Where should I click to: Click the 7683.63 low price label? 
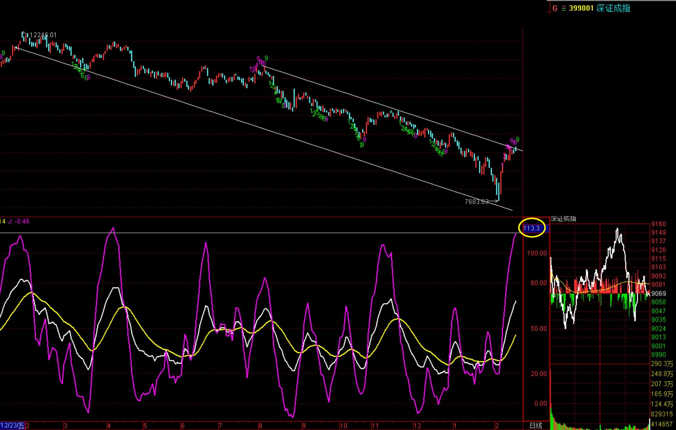(x=477, y=201)
